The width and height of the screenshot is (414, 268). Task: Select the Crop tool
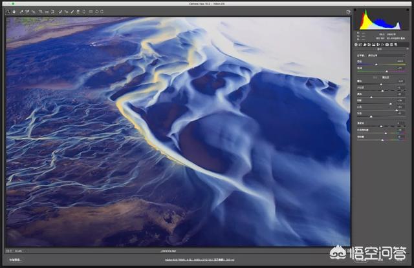pos(40,12)
